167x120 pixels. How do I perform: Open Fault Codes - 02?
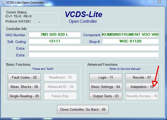pyautogui.click(x=24, y=77)
